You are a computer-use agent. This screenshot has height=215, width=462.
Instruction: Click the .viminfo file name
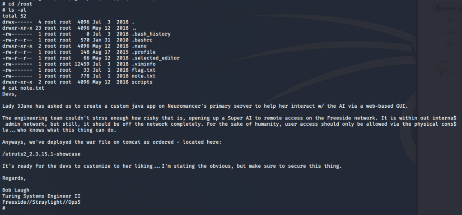(143, 64)
